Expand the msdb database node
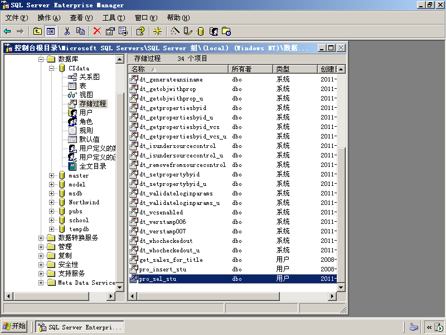The width and height of the screenshot is (446, 335). click(x=51, y=193)
